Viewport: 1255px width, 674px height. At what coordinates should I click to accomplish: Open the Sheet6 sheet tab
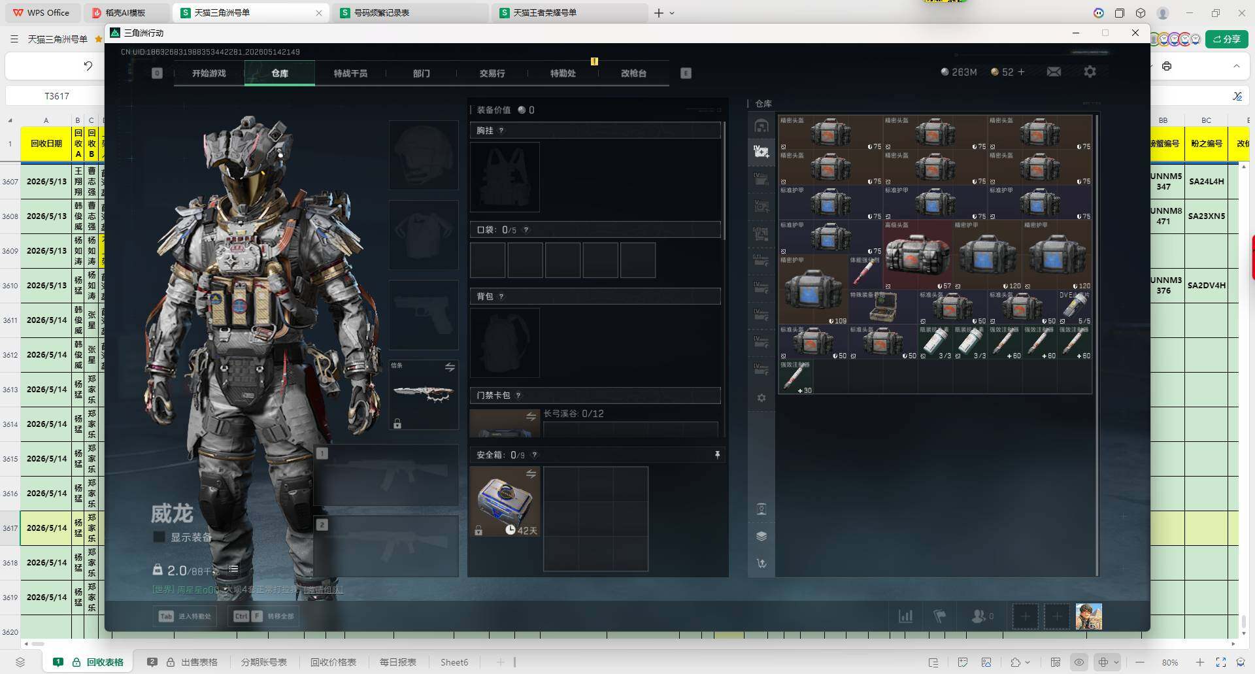click(x=454, y=662)
